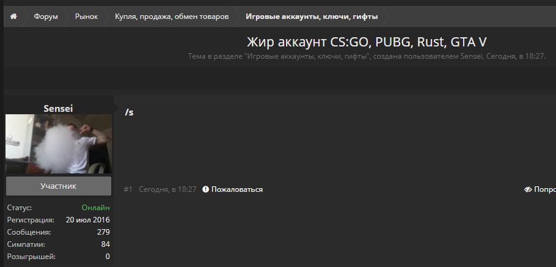
Task: Click the Статус: label
Action: [20, 208]
